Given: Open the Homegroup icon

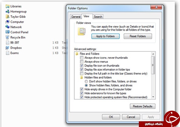Looking at the screenshot, I should coord(8,11).
